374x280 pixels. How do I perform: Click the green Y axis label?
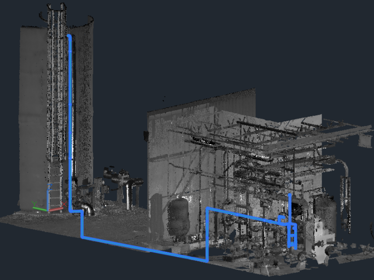coord(35,203)
